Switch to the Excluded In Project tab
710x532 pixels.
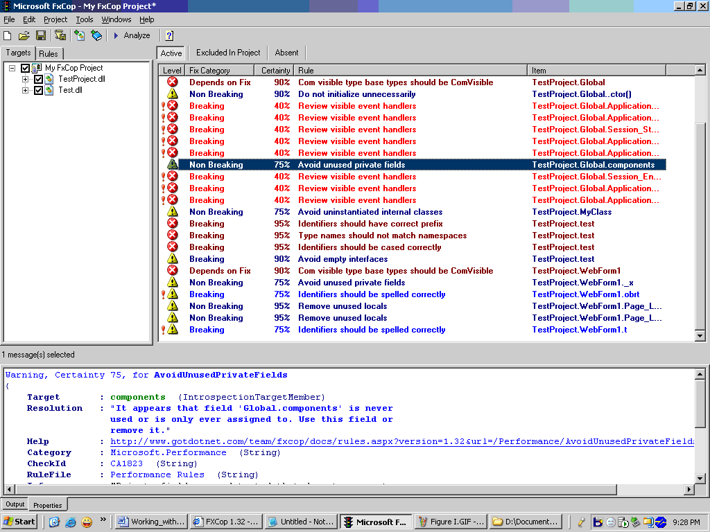[x=228, y=53]
